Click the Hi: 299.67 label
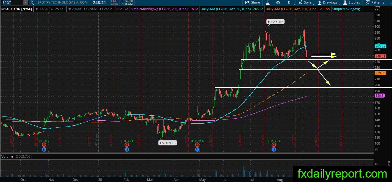Screen dimensions: 392x182 [x=275, y=22]
